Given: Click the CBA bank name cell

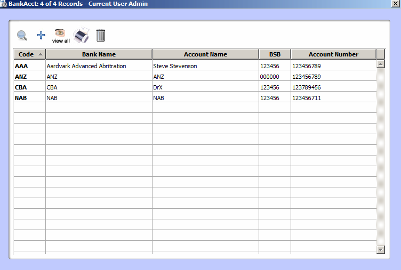Looking at the screenshot, I should pos(99,87).
